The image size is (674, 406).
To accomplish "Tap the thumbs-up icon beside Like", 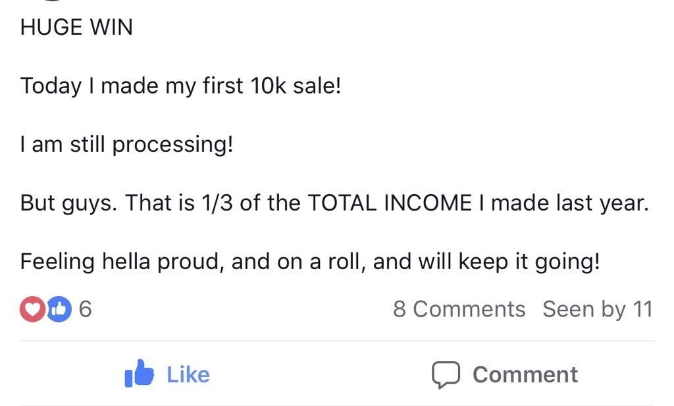I will coord(139,374).
